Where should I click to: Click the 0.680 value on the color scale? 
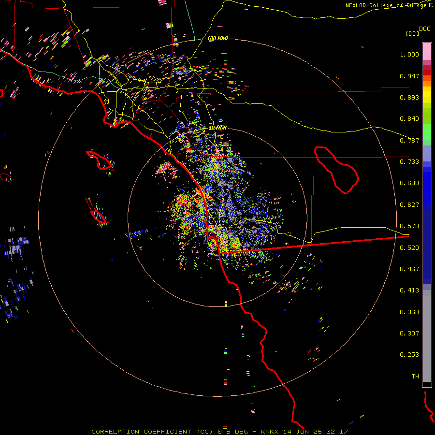tap(409, 183)
